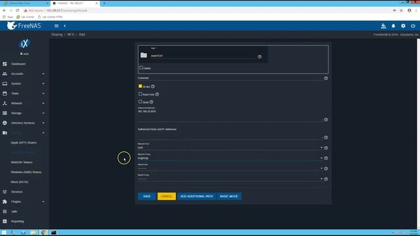Screen dimensions: 420x236
Task: Expand the Directory Services sidebar menu
Action: [x=24, y=123]
